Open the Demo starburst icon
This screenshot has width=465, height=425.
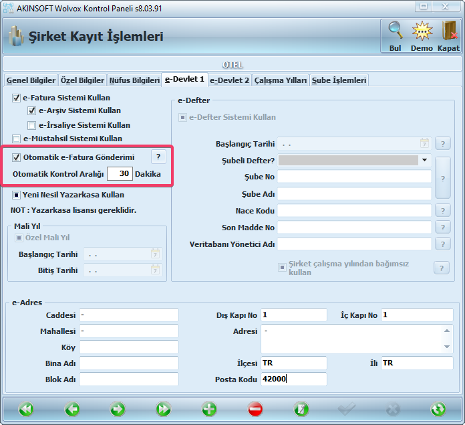point(422,31)
